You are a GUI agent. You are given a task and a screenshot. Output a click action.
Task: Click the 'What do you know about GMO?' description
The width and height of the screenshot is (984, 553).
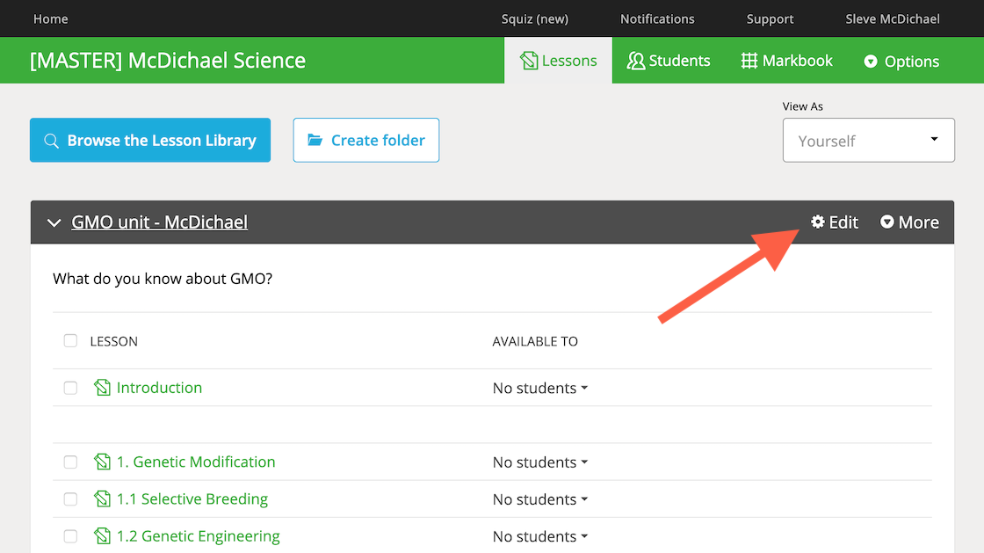(163, 279)
